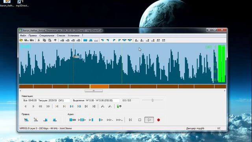Click the save selection disk icon

click(x=32, y=40)
